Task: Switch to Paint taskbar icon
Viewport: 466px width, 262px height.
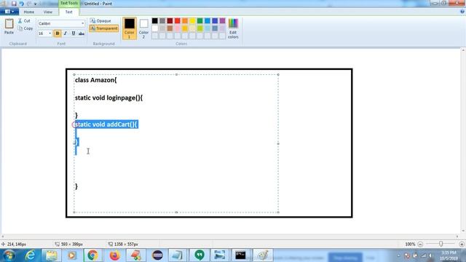Action: [263, 255]
